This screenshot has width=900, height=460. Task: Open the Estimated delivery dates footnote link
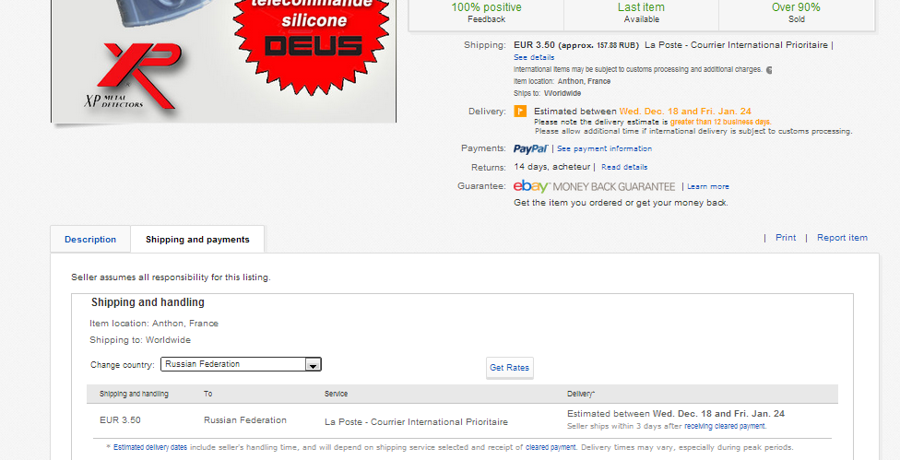149,447
